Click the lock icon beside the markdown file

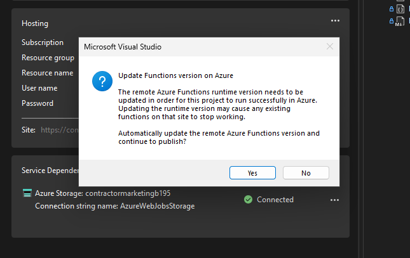click(391, 21)
